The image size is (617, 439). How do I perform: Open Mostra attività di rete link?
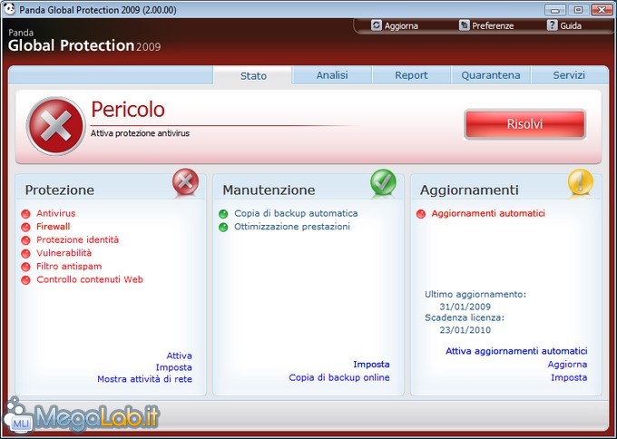[145, 379]
